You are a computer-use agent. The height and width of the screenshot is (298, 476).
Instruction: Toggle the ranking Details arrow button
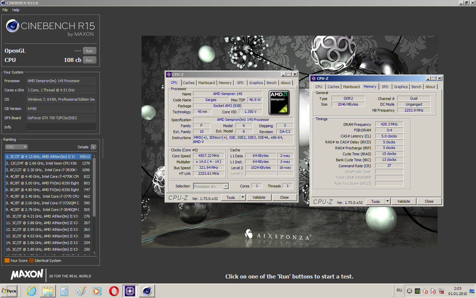(93, 147)
